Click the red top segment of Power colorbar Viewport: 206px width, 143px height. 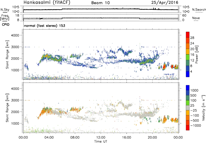click(188, 35)
